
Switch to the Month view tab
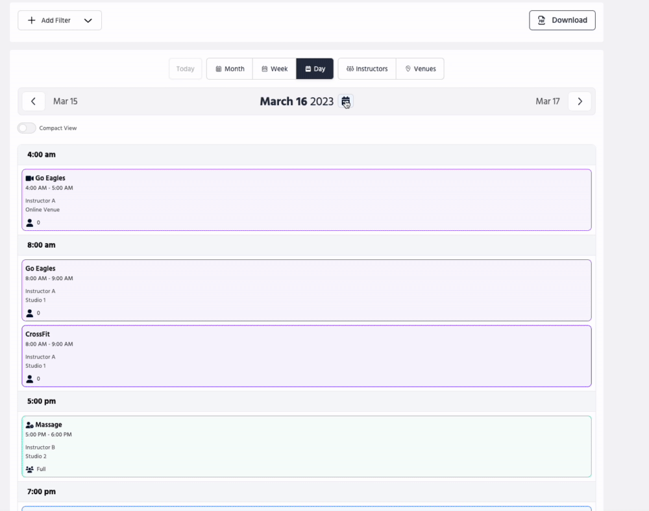230,69
